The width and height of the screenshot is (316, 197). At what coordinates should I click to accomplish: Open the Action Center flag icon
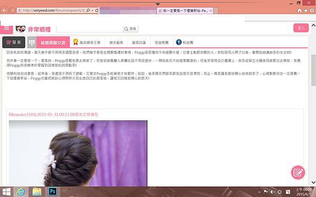(265, 192)
